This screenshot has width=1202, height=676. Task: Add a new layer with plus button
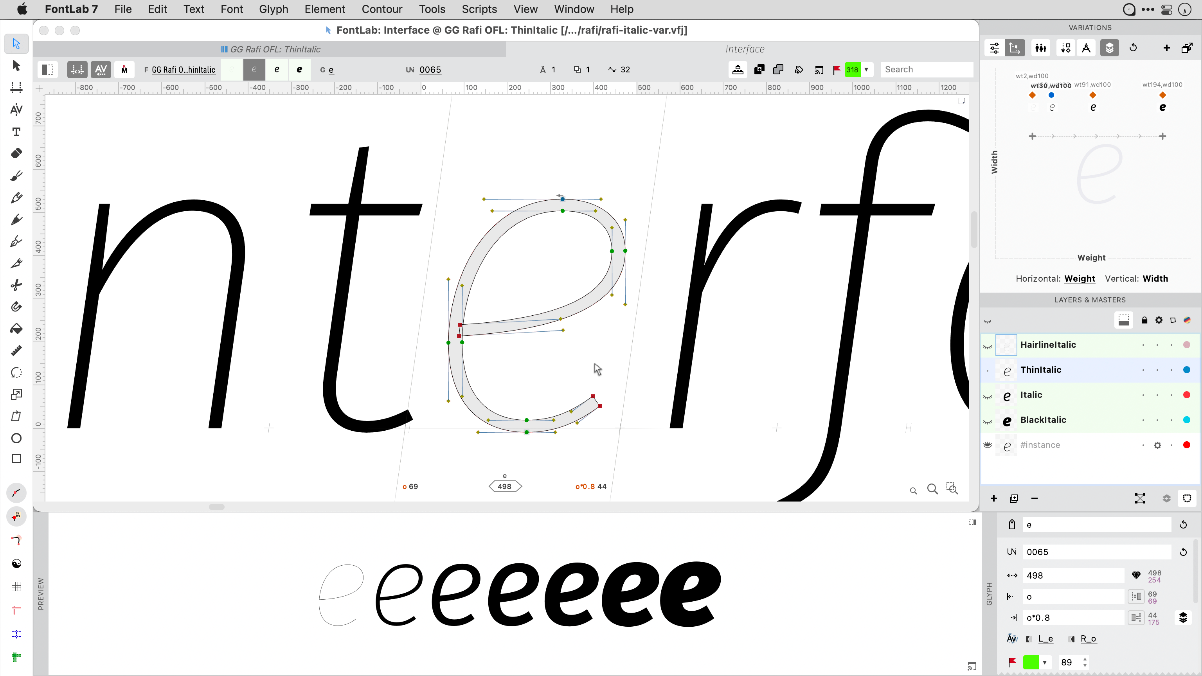click(993, 499)
